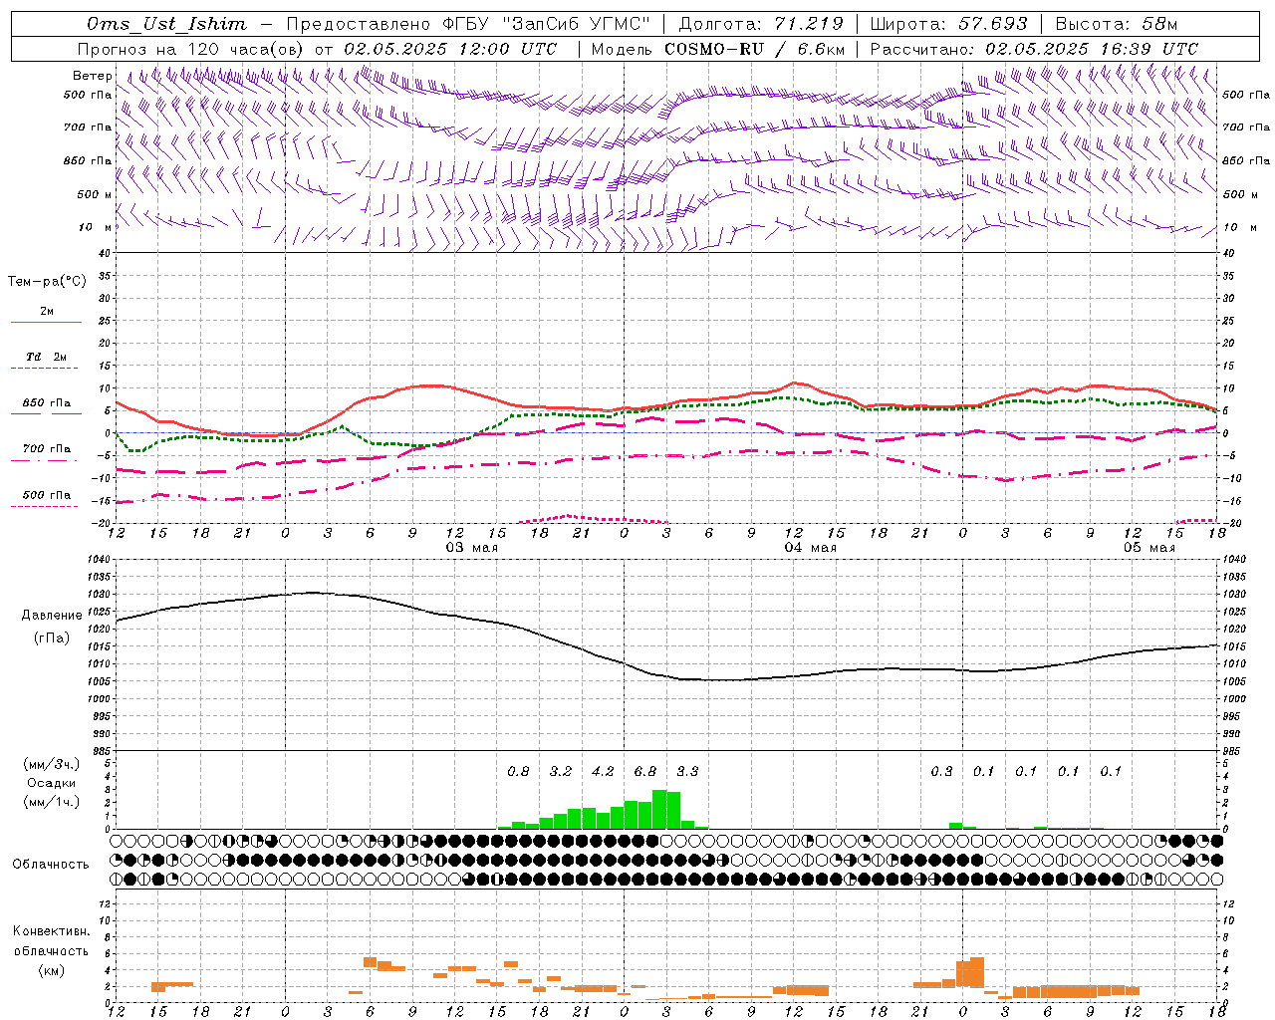Click the Td 2м legend label
Screen dimensions: 1275x1020
pyautogui.click(x=46, y=357)
